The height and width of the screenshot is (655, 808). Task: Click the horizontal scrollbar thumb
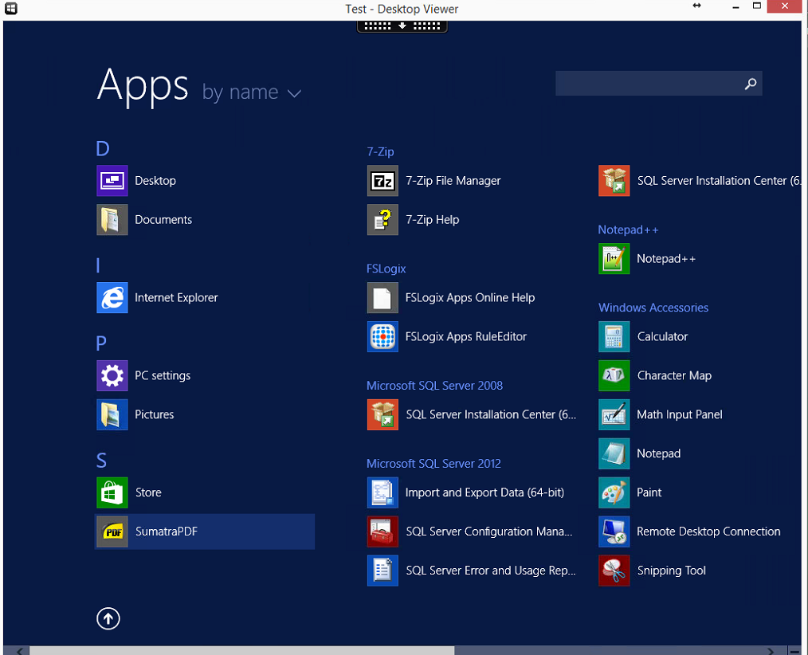click(242, 650)
